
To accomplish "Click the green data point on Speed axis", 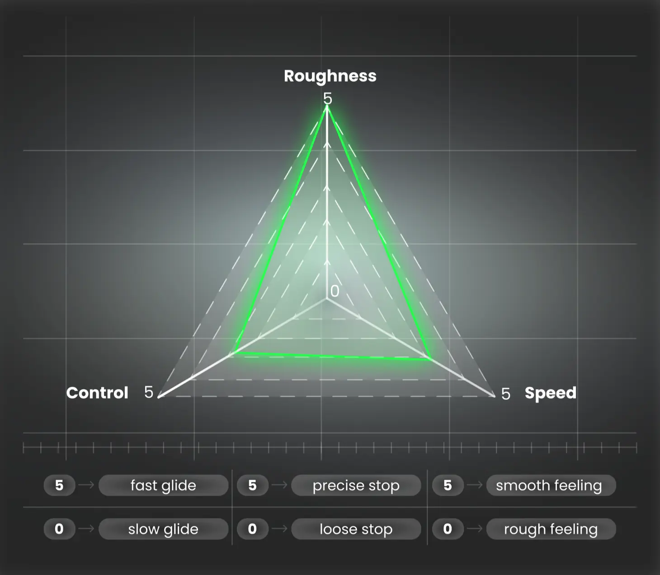I will 429,359.
